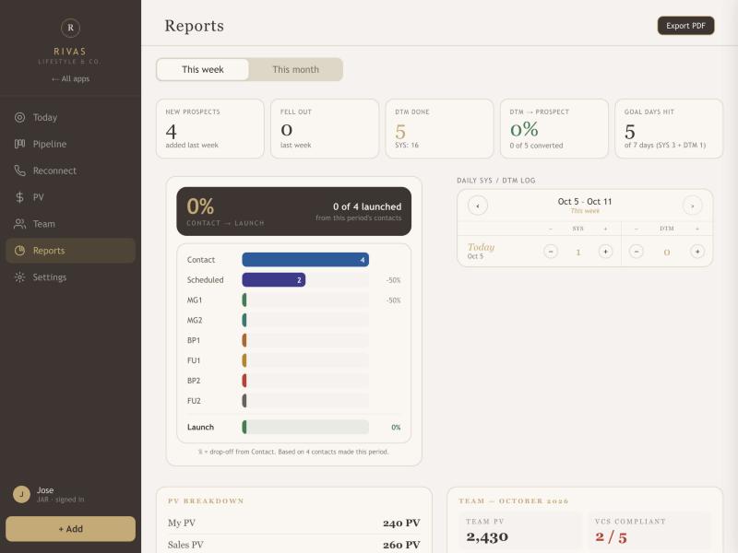The width and height of the screenshot is (738, 553).
Task: Select the Reports pie chart icon
Action: (19, 251)
